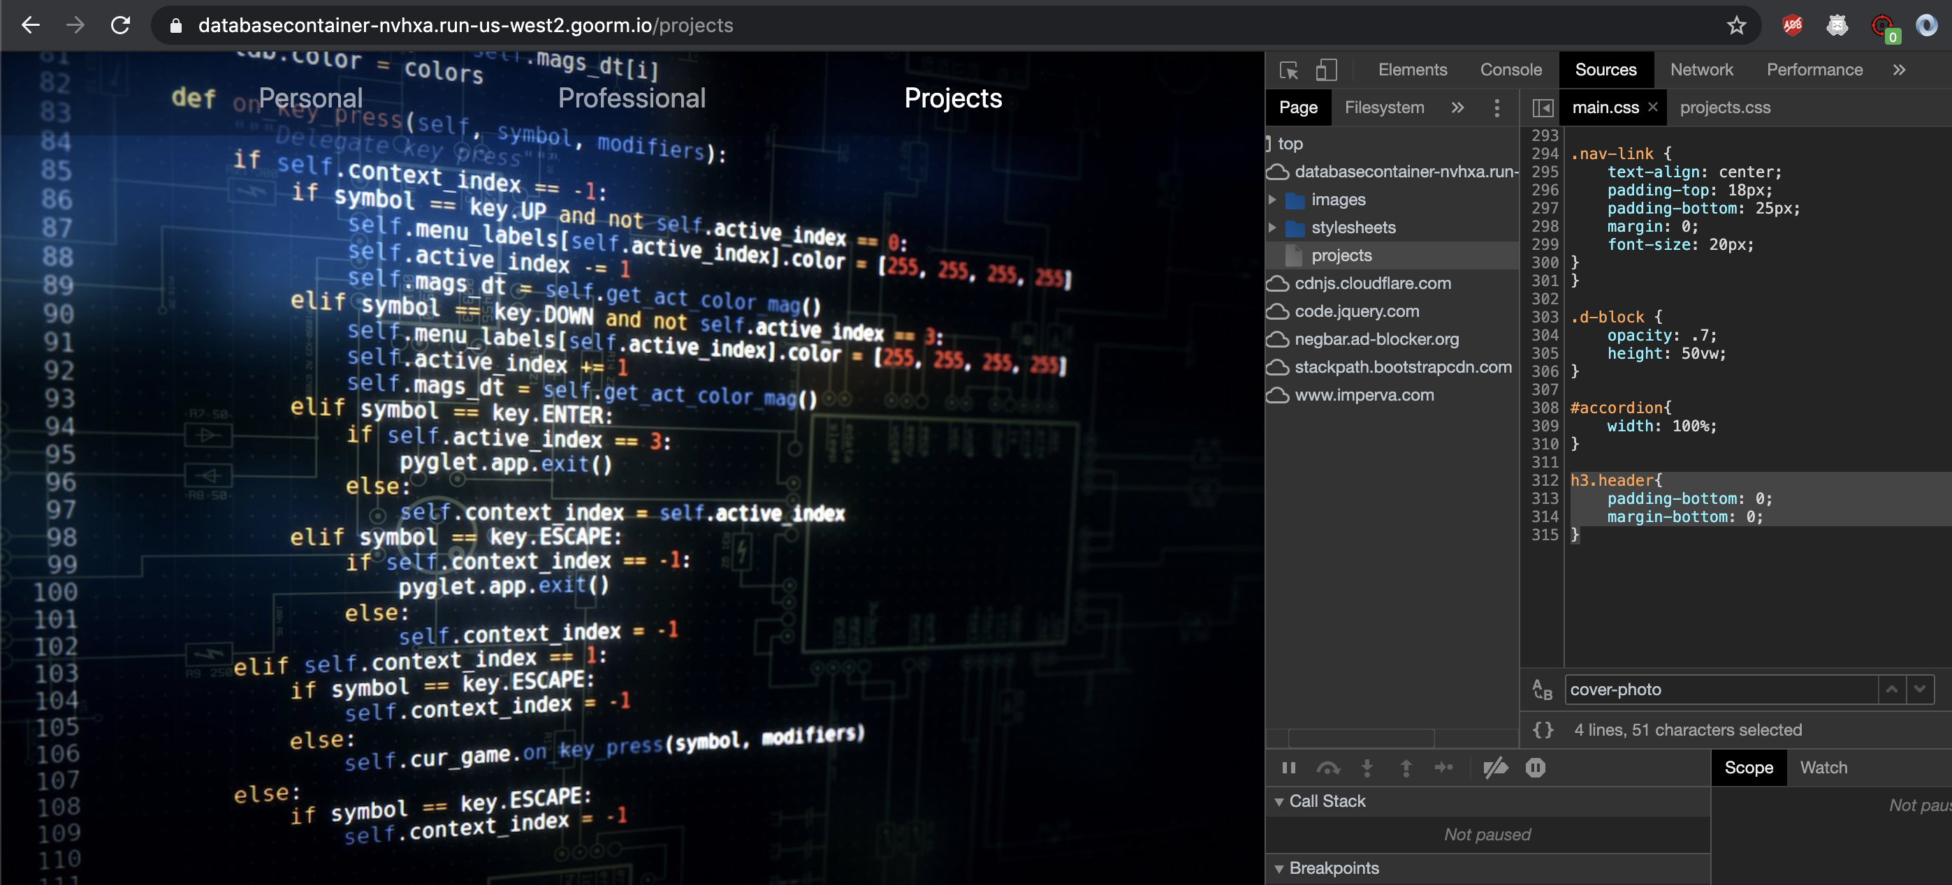Switch to the Watch pane
Image resolution: width=1952 pixels, height=885 pixels.
pyautogui.click(x=1823, y=768)
